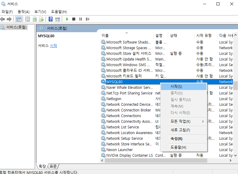Click gear icon of MYSQL80 row

click(x=103, y=82)
